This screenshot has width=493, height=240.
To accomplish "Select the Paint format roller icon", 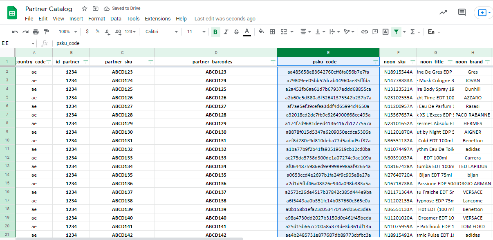I will tap(46, 32).
